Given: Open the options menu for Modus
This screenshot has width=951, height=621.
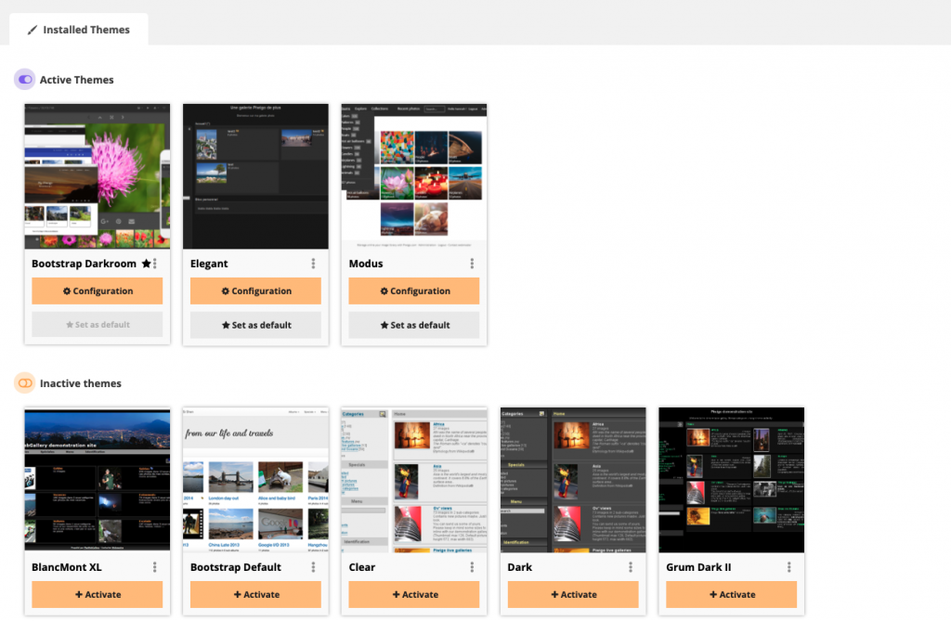Looking at the screenshot, I should click(472, 264).
